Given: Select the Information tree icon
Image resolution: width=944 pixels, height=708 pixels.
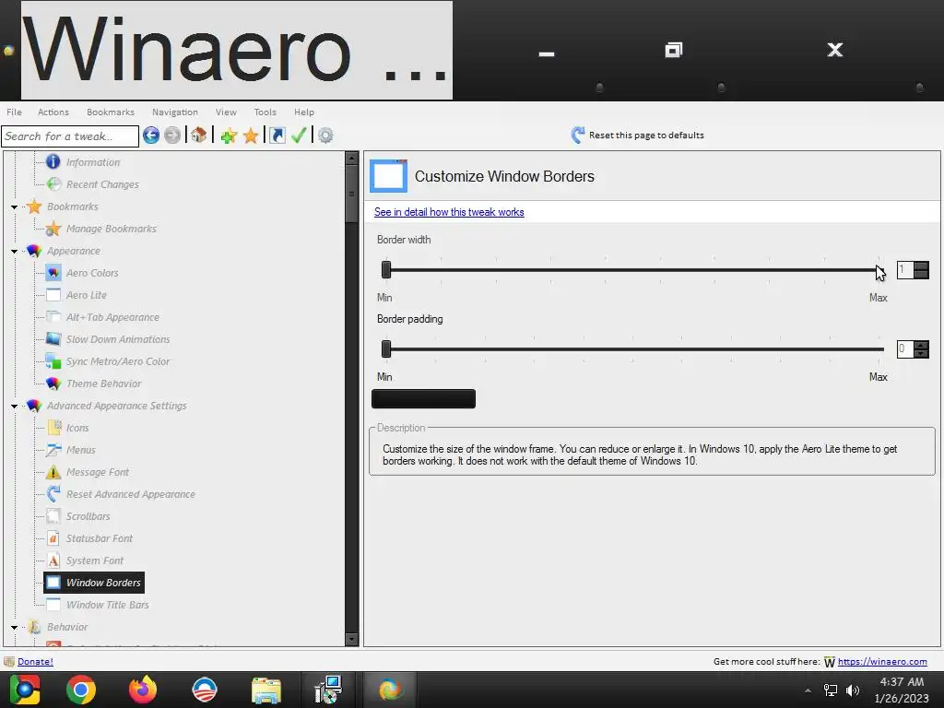Looking at the screenshot, I should [53, 162].
